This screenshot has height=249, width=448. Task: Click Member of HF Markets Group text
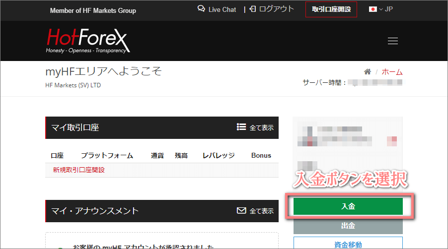pyautogui.click(x=93, y=10)
